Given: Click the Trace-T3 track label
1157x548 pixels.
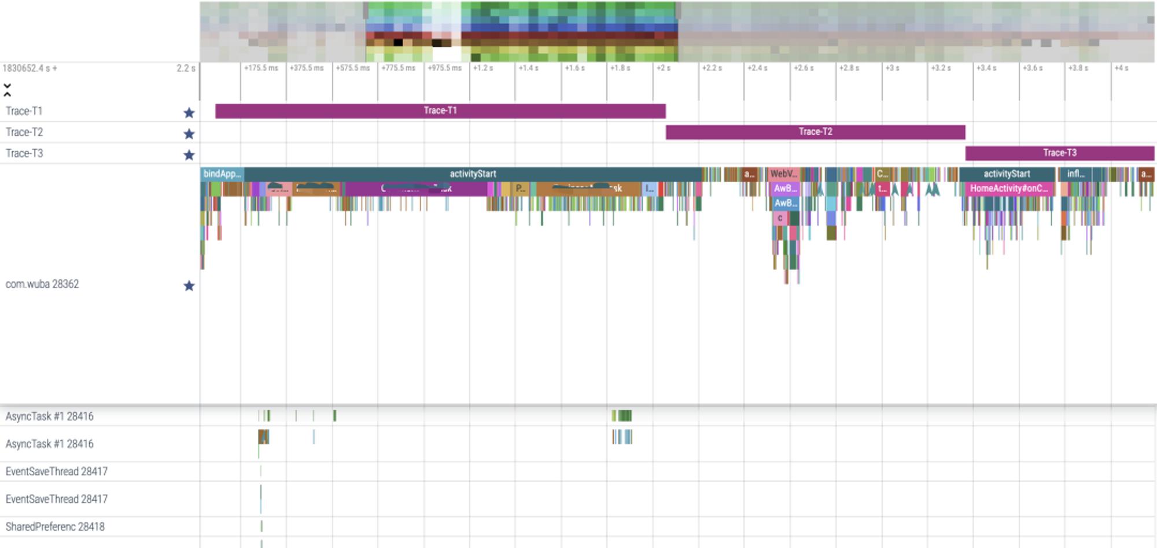Looking at the screenshot, I should (x=24, y=153).
